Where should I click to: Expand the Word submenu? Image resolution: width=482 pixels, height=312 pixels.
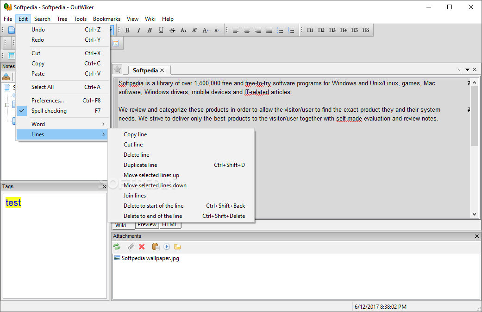point(63,124)
